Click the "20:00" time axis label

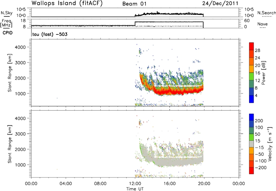point(204,183)
